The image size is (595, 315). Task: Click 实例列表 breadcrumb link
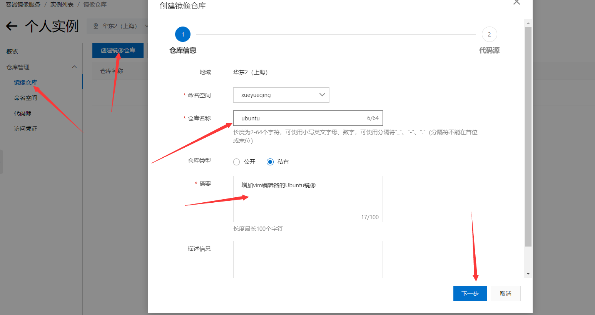62,5
